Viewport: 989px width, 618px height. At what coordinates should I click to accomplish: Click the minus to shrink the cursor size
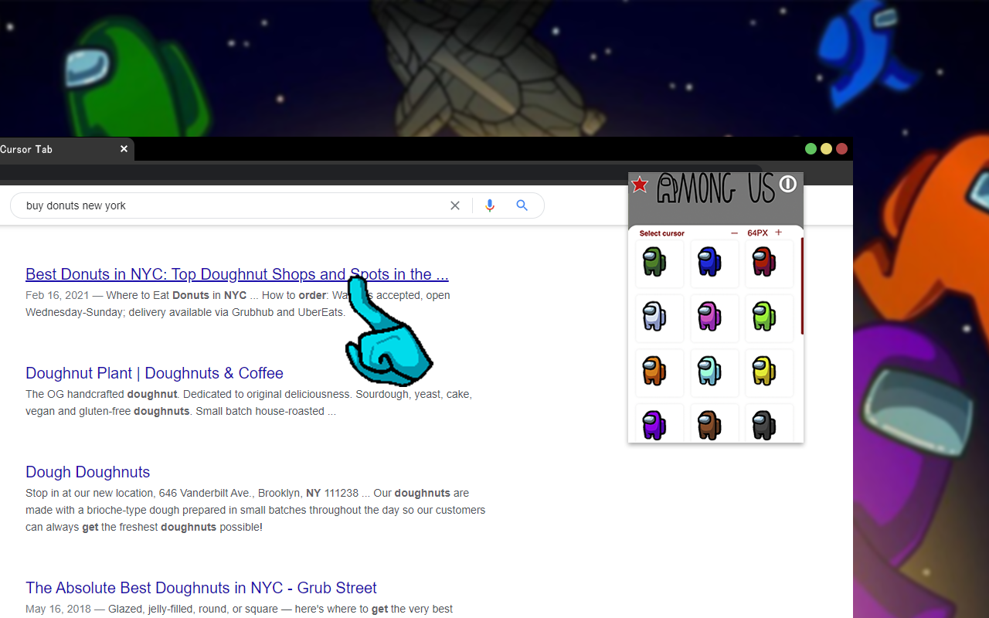click(x=730, y=232)
